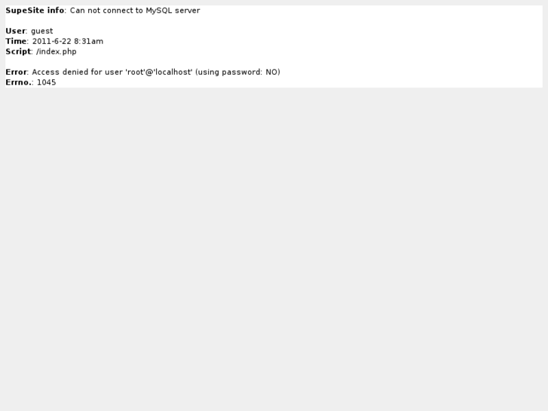Click the bold 'Time' label
The image size is (548, 411).
point(16,41)
